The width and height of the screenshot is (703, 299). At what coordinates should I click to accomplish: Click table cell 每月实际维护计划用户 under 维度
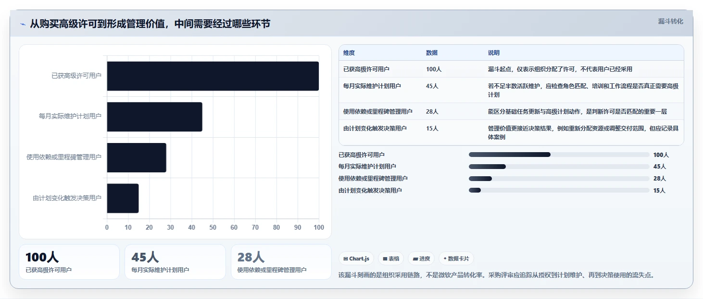(372, 86)
